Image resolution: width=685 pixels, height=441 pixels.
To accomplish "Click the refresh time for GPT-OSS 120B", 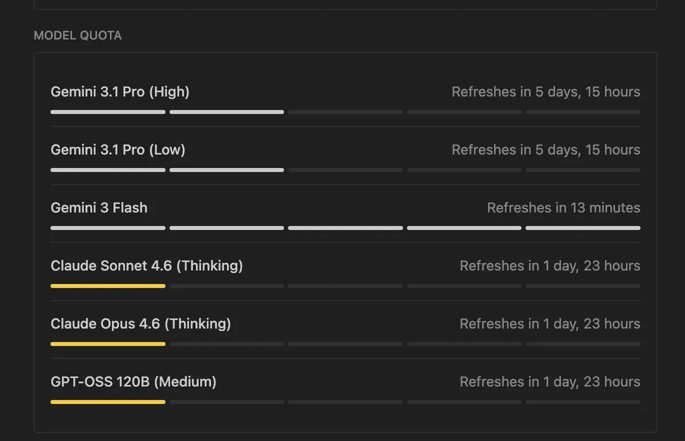I will [550, 382].
